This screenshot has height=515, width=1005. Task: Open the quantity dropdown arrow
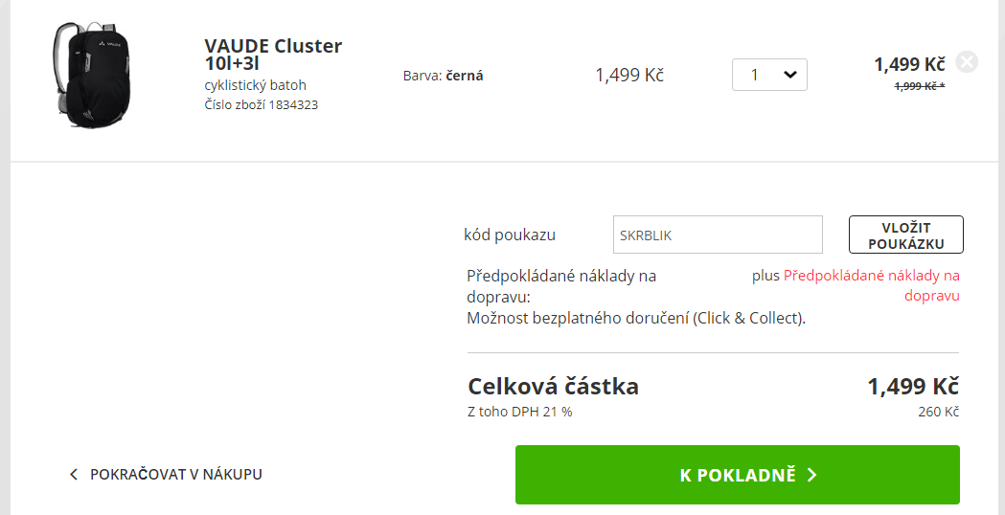(x=790, y=75)
